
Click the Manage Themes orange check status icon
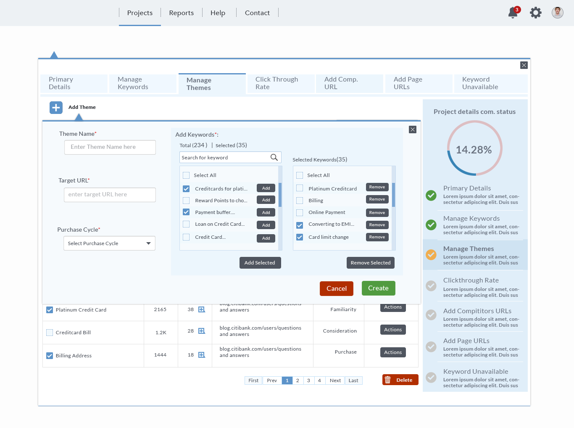point(431,255)
